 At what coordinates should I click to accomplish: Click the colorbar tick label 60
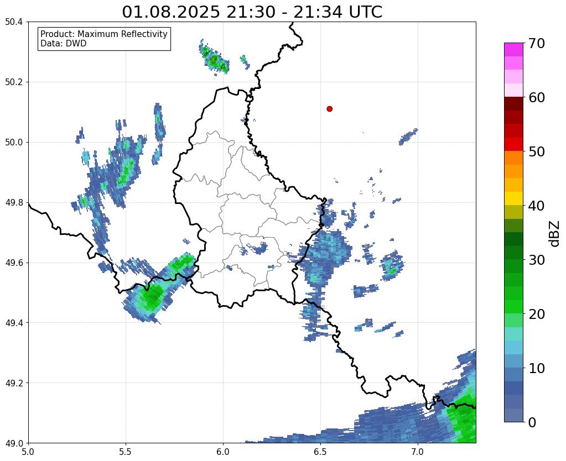coord(536,97)
